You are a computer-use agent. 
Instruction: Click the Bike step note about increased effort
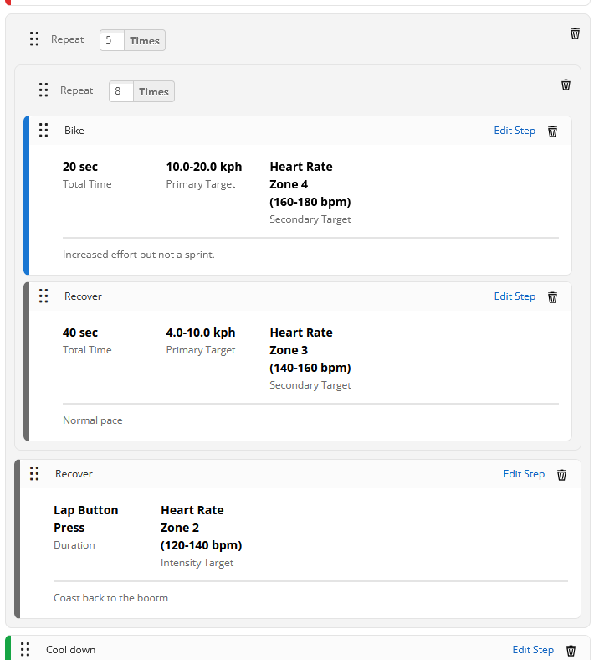click(x=138, y=254)
